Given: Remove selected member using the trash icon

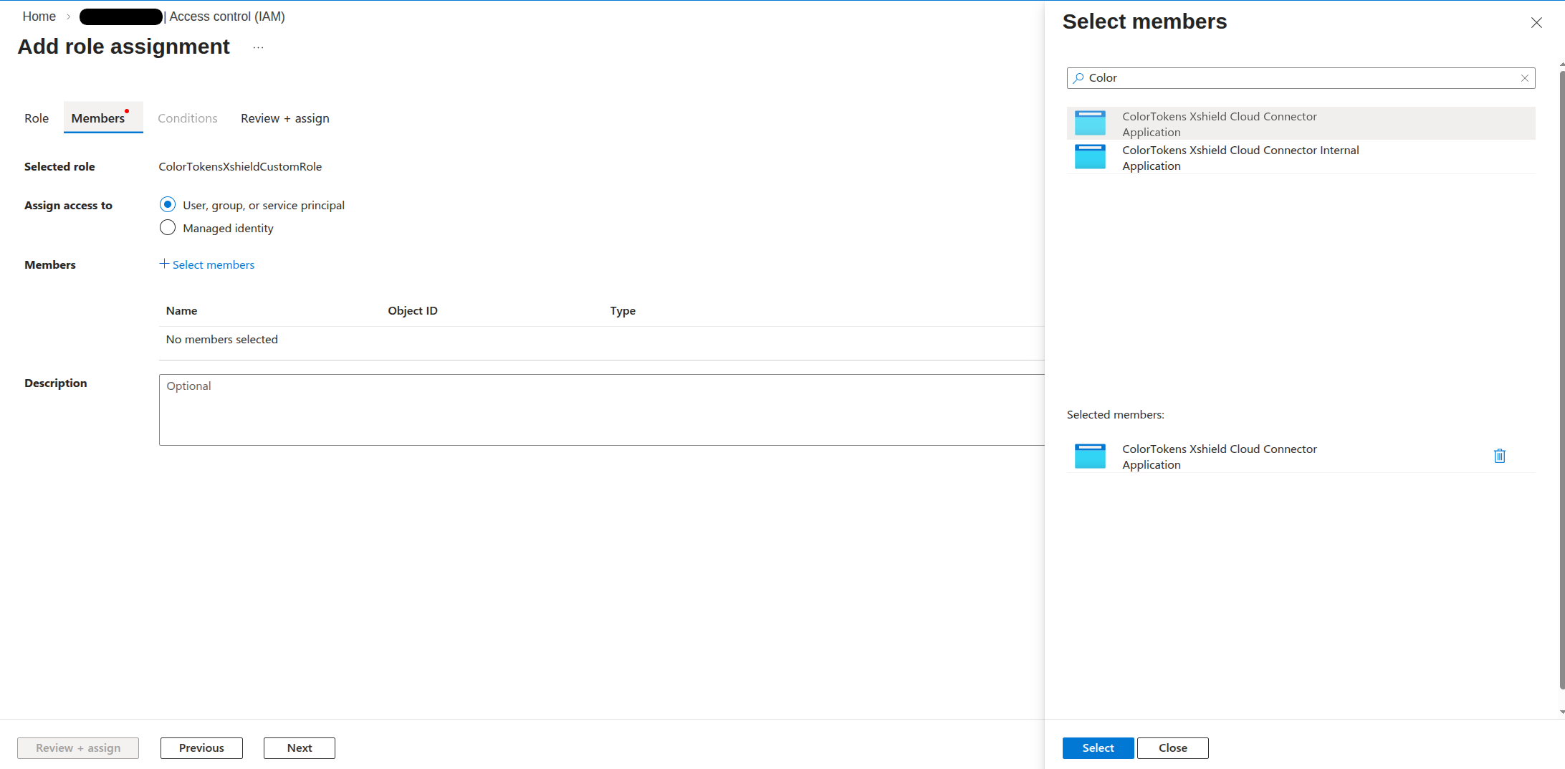Looking at the screenshot, I should [x=1500, y=456].
